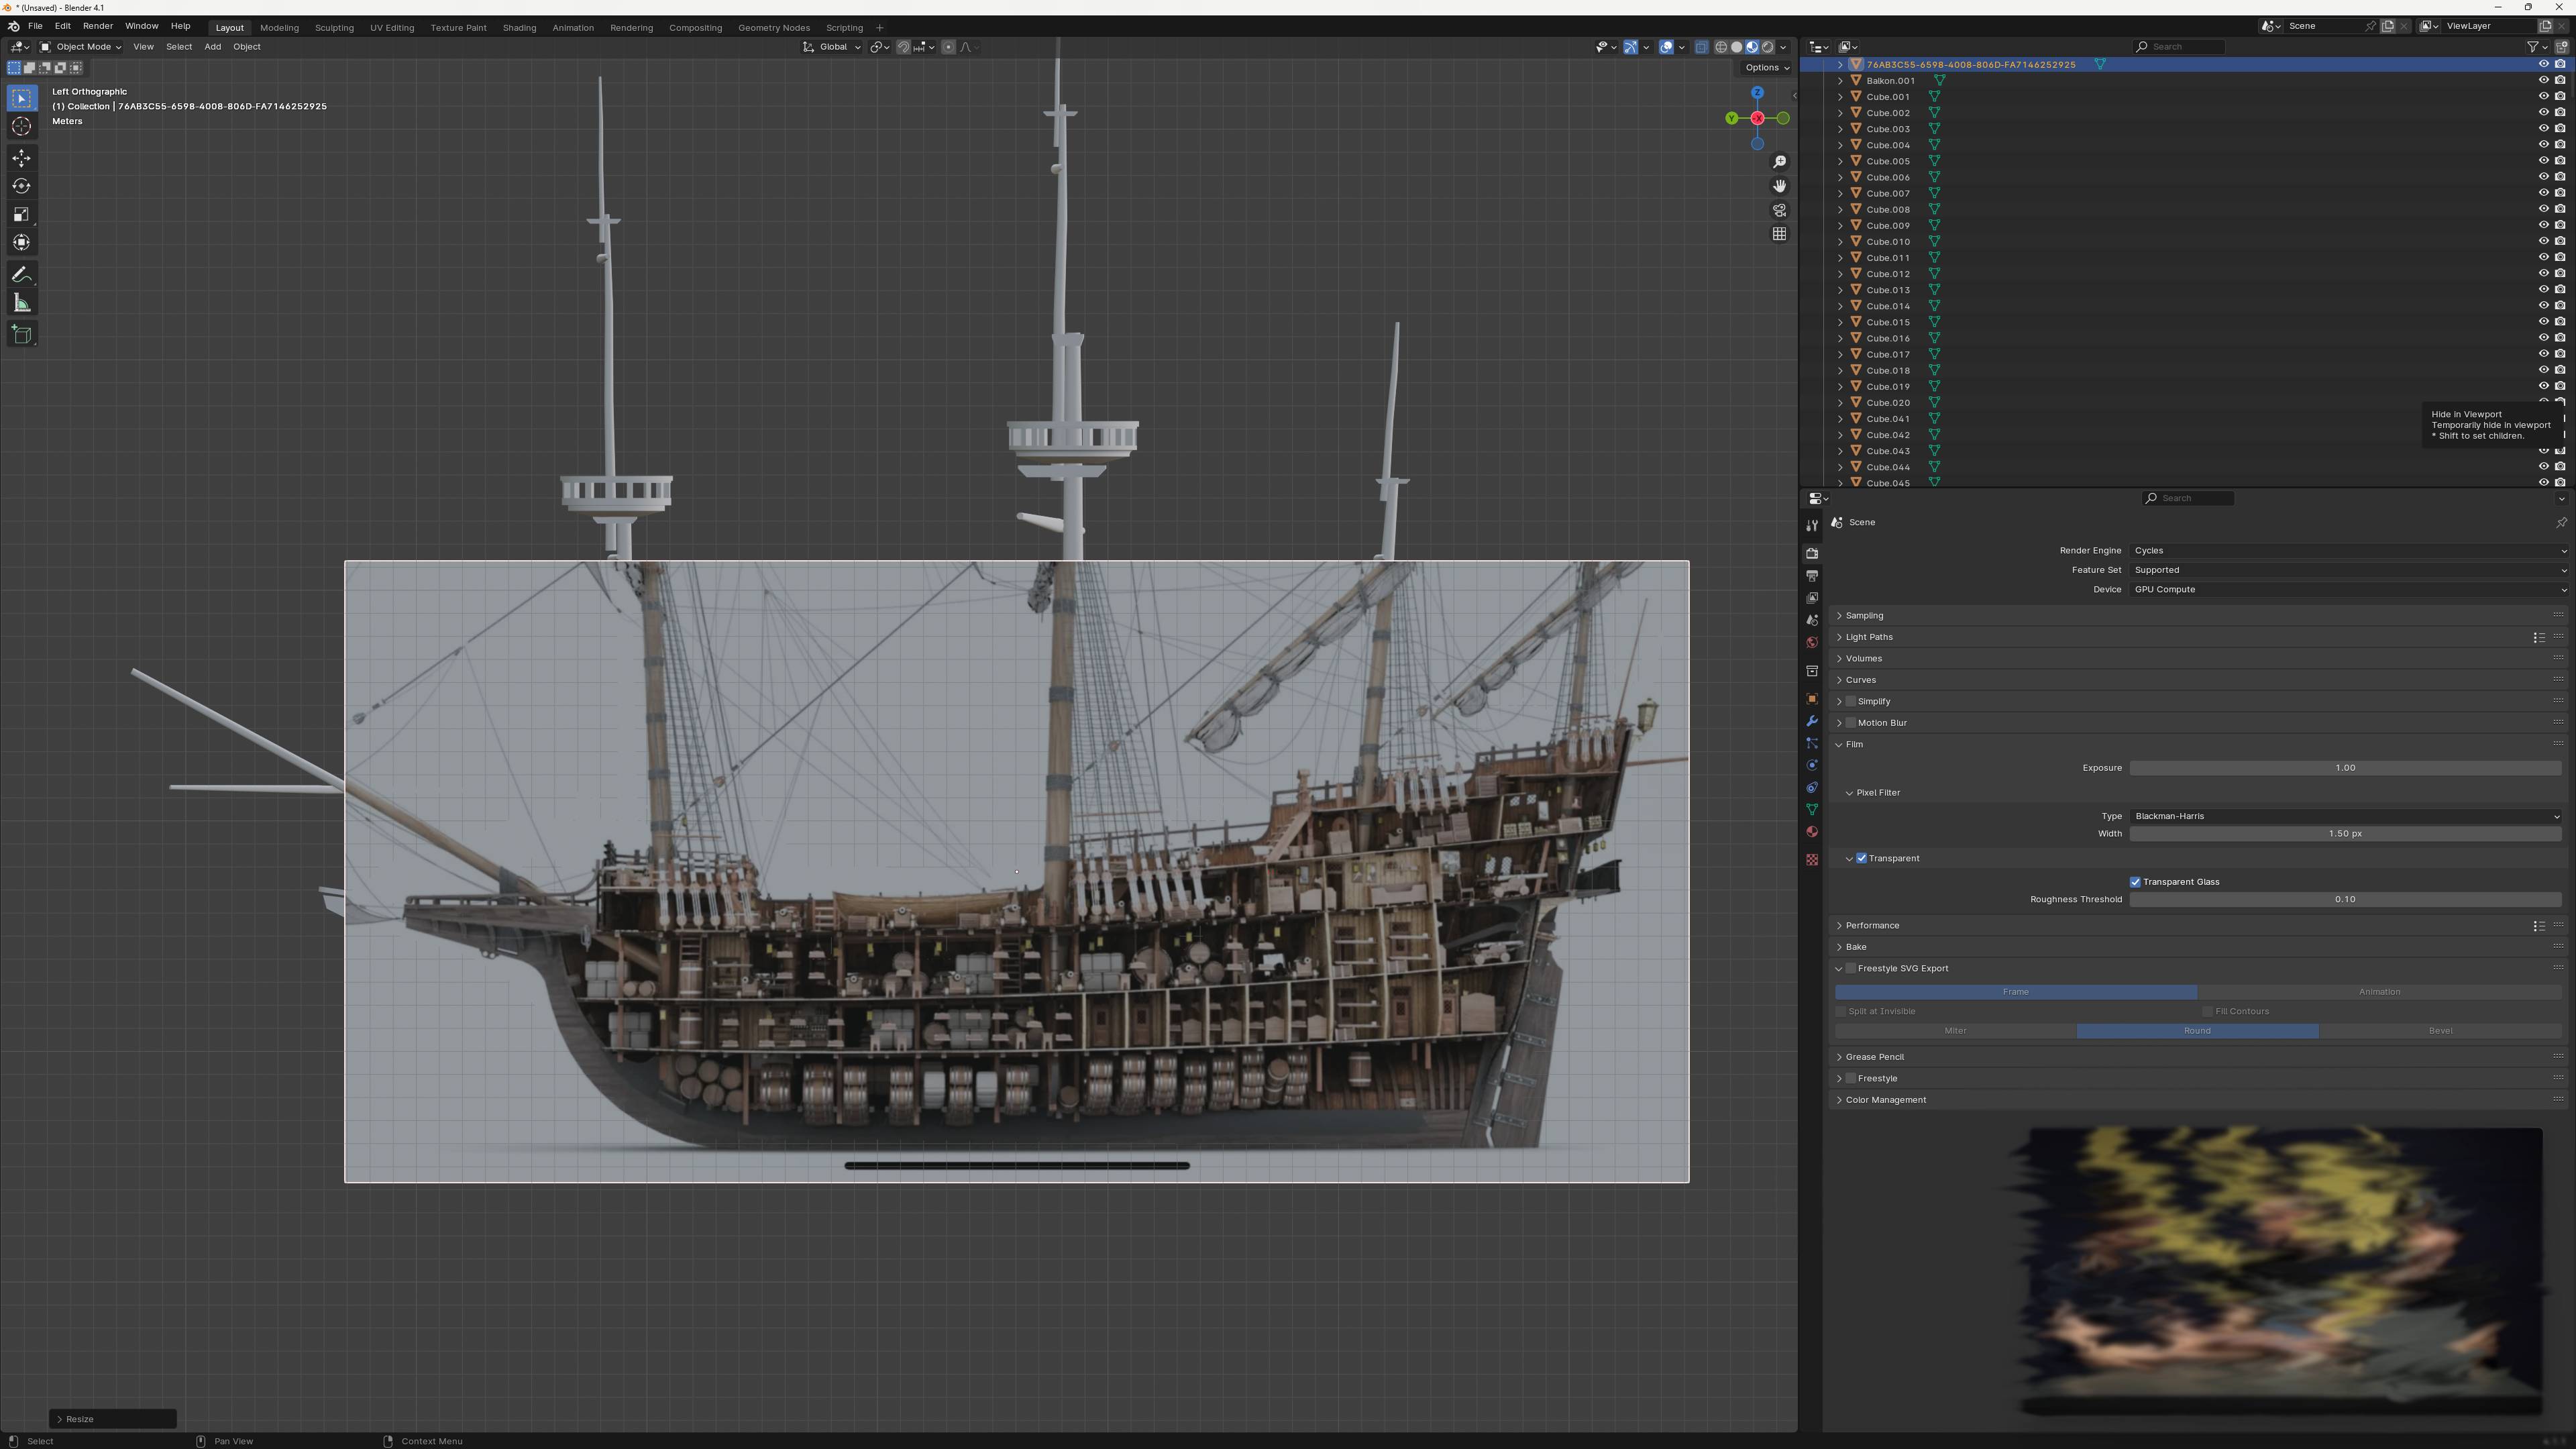Open the World properties tab icon

1811,642
